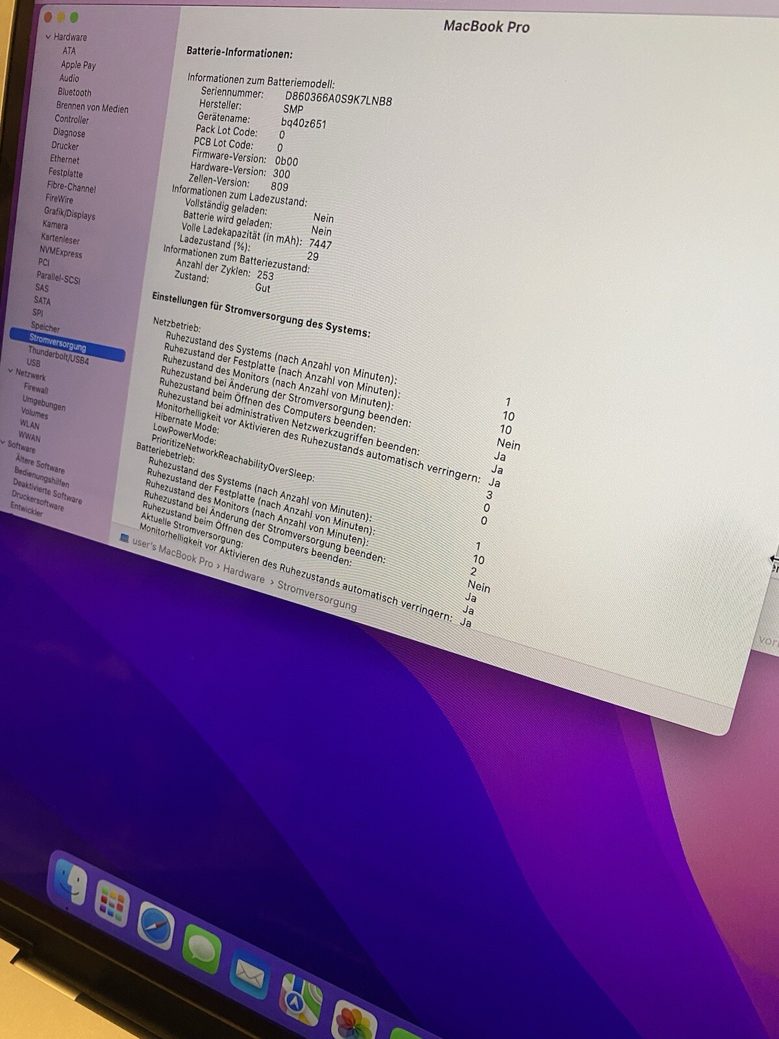Click the highlighted Stromversorgung sidebar item
779x1039 pixels.
(x=67, y=344)
